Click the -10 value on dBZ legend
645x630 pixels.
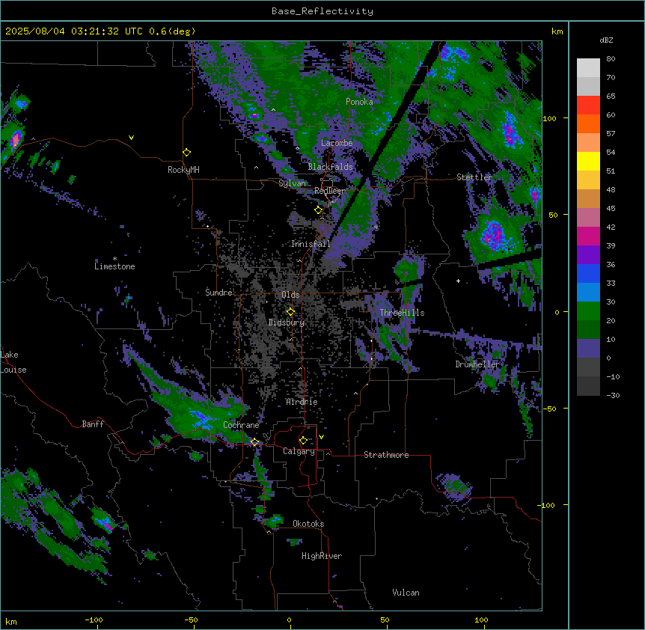coord(613,376)
